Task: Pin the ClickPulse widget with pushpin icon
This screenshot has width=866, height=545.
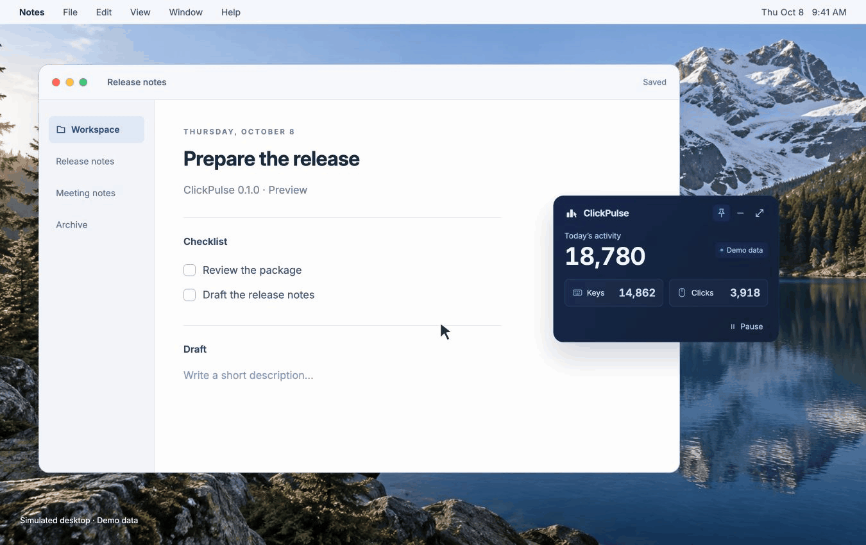Action: (x=722, y=213)
